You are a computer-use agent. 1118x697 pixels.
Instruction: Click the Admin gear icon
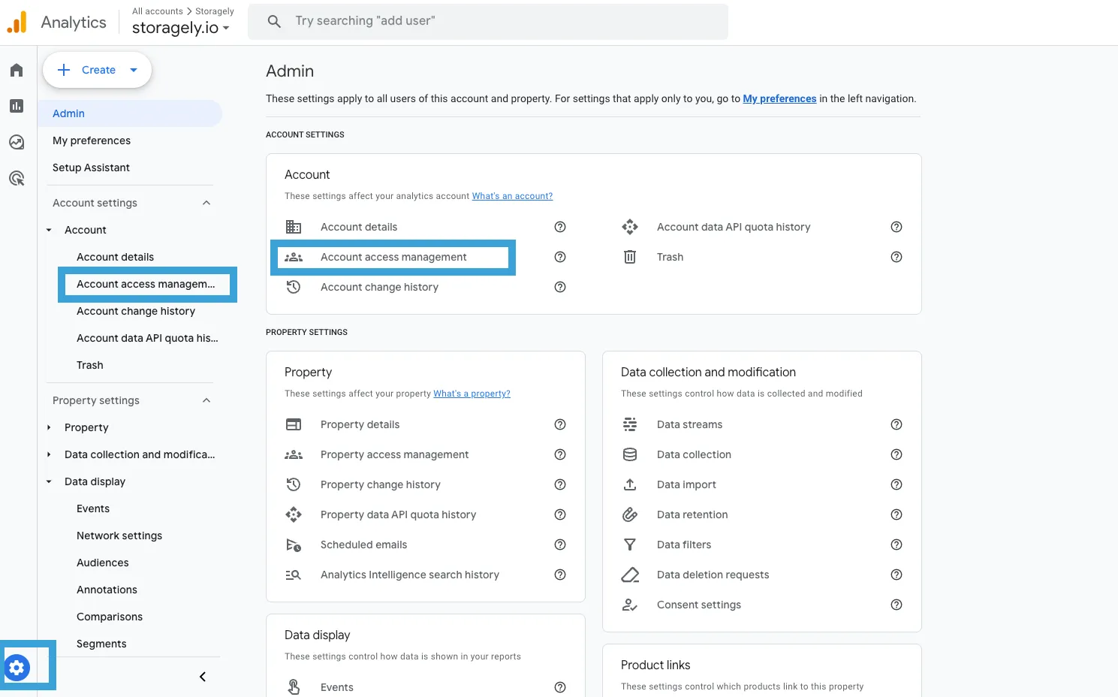(17, 667)
